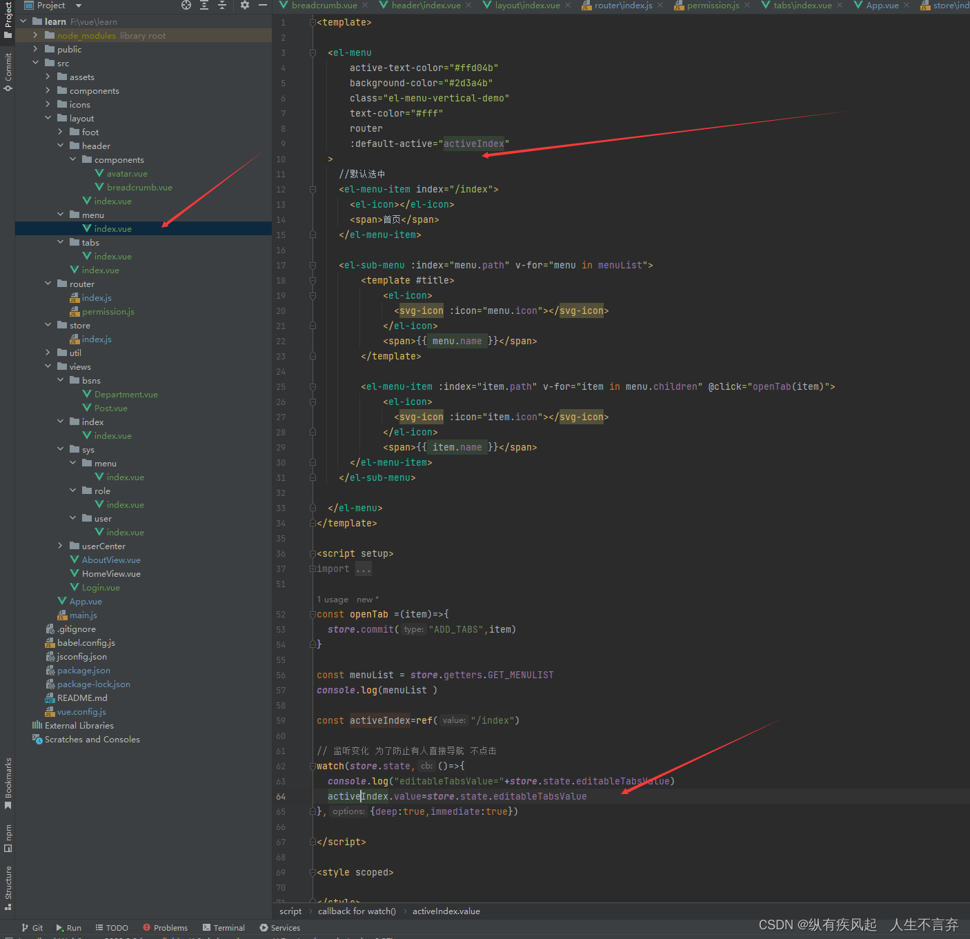Switch to layout\index.vue editor tab
970x939 pixels.
click(527, 5)
